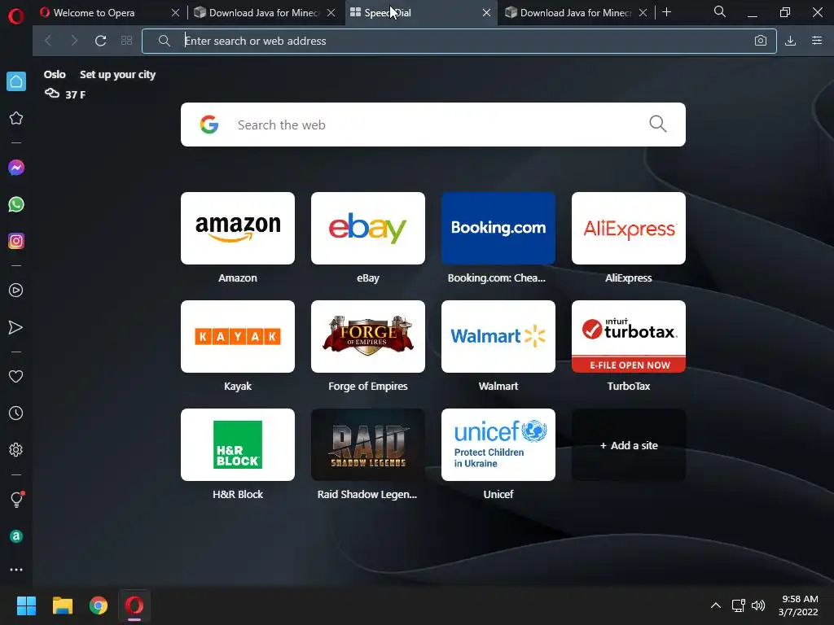Screen dimensions: 834x625
Task: Close the Speed Dial tab
Action: coord(486,13)
